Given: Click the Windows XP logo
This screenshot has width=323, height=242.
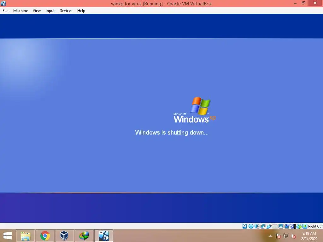Looking at the screenshot, I should (x=194, y=110).
